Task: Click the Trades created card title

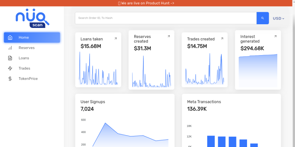Action: pyautogui.click(x=201, y=39)
